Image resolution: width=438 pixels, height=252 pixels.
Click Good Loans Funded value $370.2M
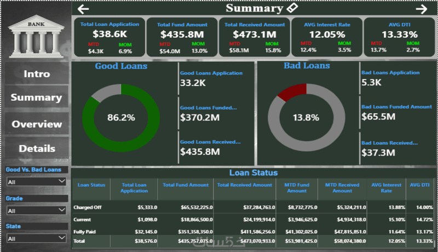(x=200, y=118)
